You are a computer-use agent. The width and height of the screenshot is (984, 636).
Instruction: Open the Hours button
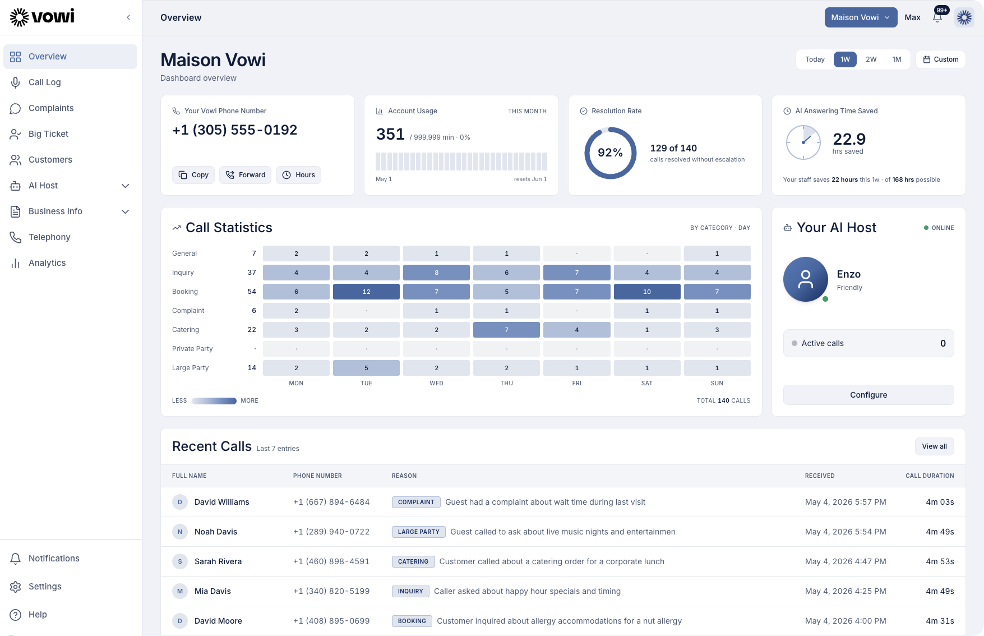coord(298,175)
